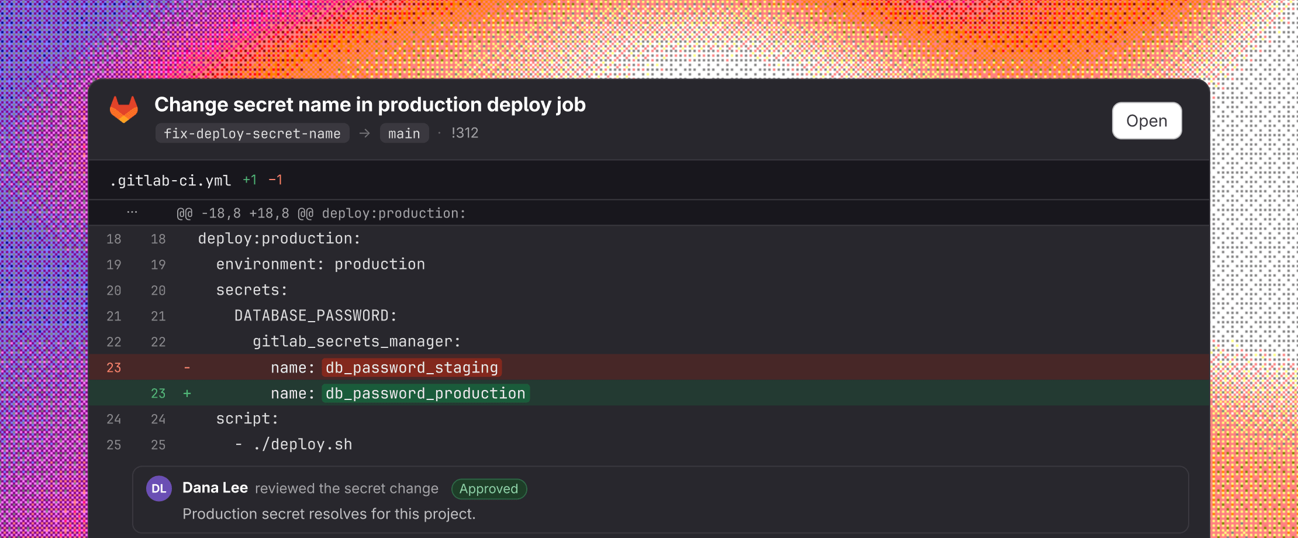Image resolution: width=1298 pixels, height=538 pixels.
Task: Open Dana Lee's reviewer name
Action: [215, 488]
